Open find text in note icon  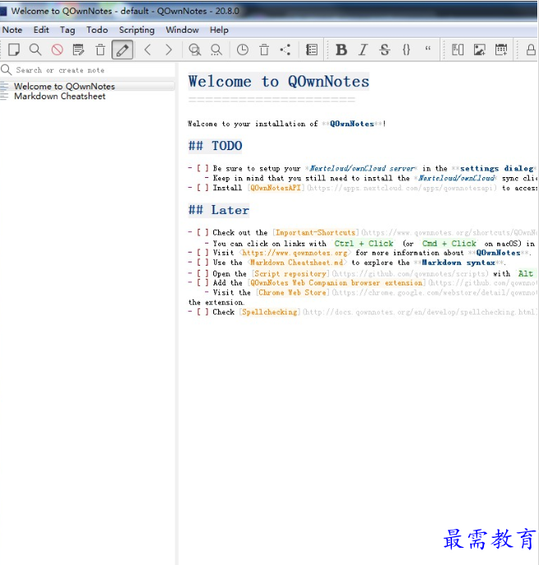coord(194,50)
